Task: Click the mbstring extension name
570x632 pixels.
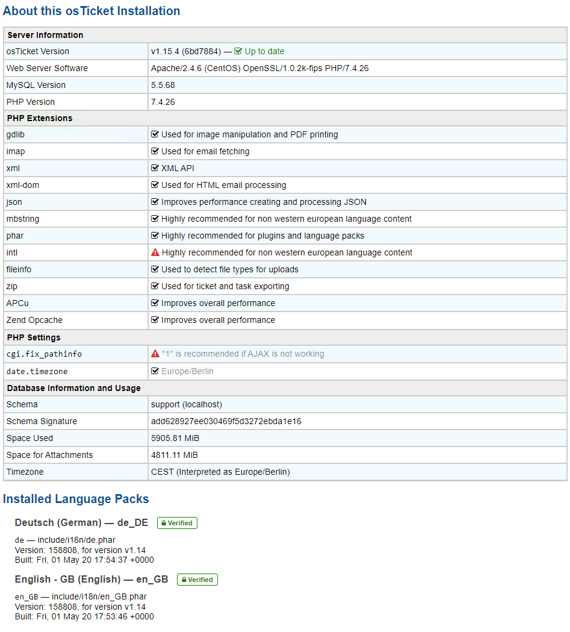Action: (23, 219)
